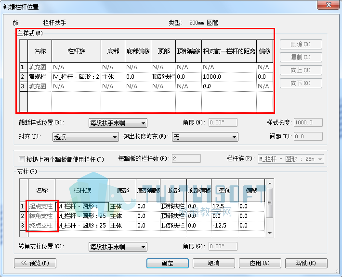Click 主体 cell in 终点支柱 row
This screenshot has height=277, width=342.
point(122,226)
